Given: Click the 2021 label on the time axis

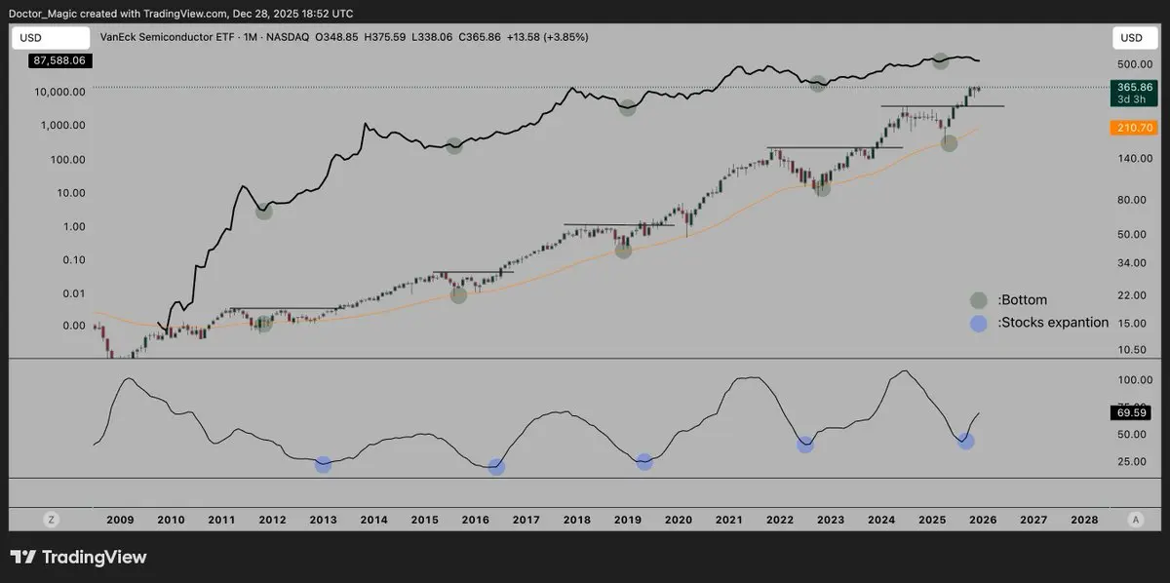Looking at the screenshot, I should (728, 521).
